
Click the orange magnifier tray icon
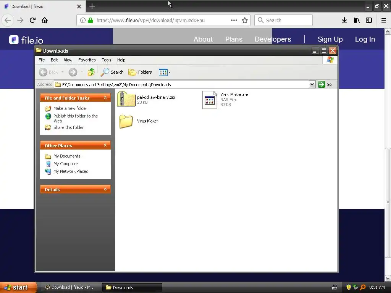pyautogui.click(x=363, y=287)
